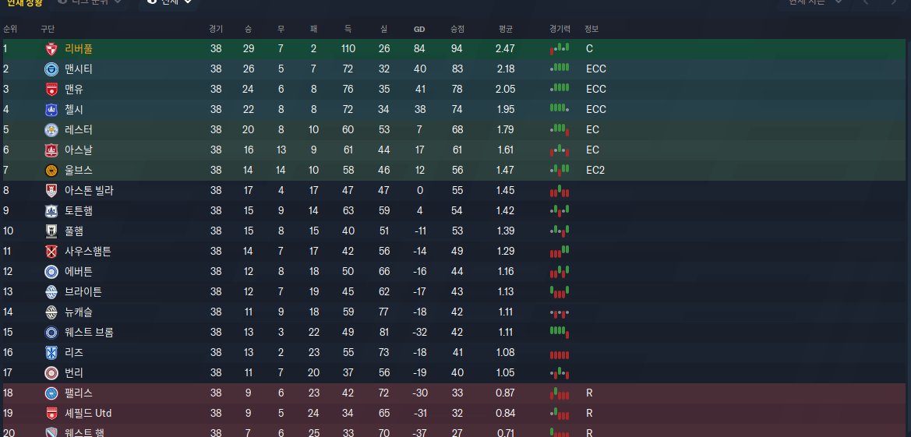The image size is (911, 437).
Task: Open the 에버튼 team name link
Action: (x=79, y=272)
